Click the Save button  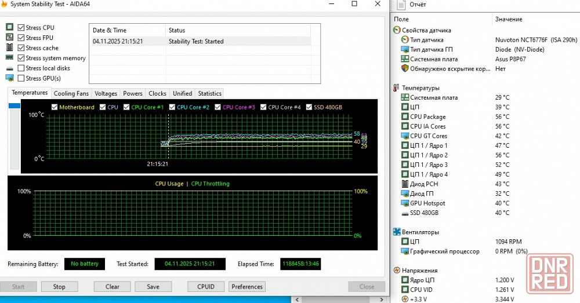coord(153,287)
